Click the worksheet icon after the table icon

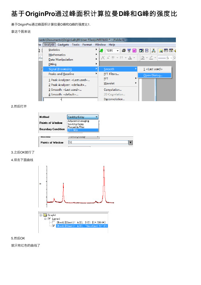(171, 50)
